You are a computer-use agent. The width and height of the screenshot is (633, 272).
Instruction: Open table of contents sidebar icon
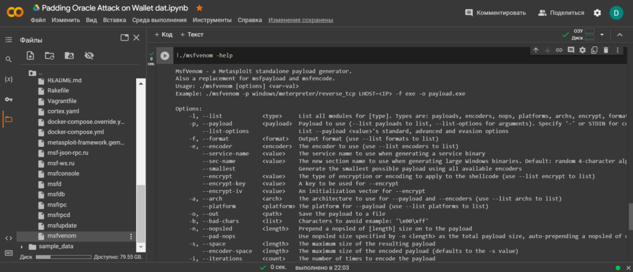coord(9,39)
